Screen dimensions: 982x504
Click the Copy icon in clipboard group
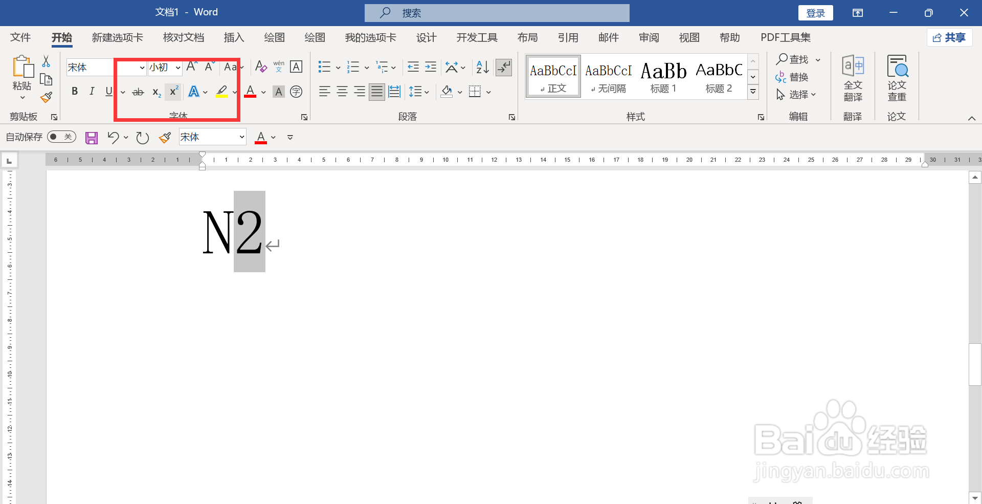click(x=46, y=79)
